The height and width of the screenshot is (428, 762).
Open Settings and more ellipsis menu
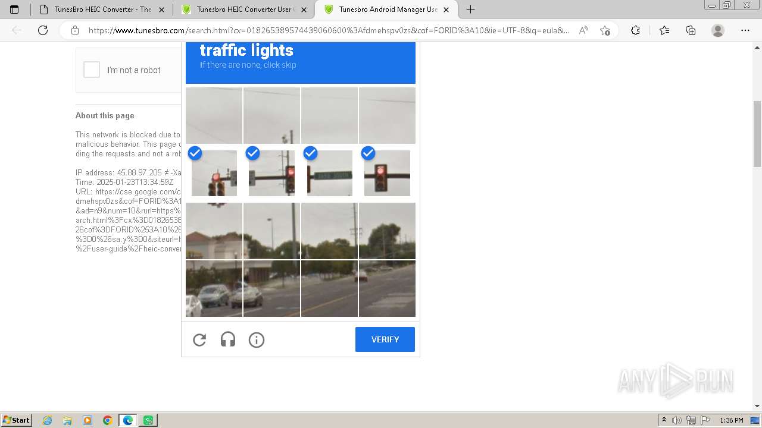[745, 30]
